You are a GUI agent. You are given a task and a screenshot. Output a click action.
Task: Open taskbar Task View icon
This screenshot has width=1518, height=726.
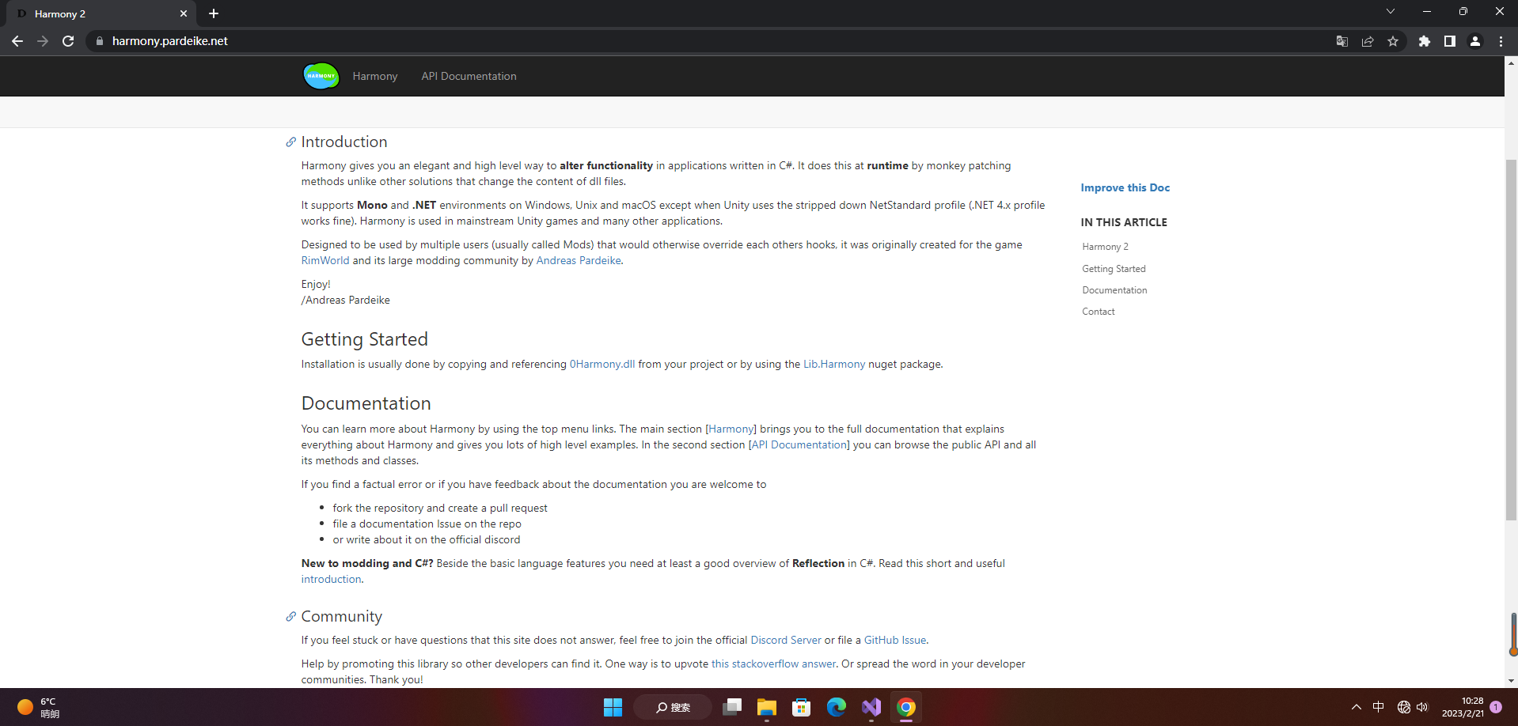732,707
